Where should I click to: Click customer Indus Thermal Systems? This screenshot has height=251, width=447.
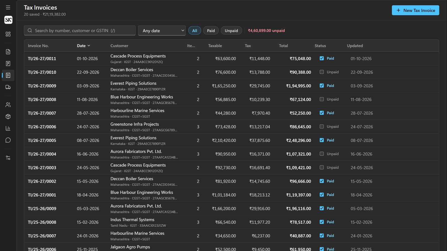click(132, 220)
